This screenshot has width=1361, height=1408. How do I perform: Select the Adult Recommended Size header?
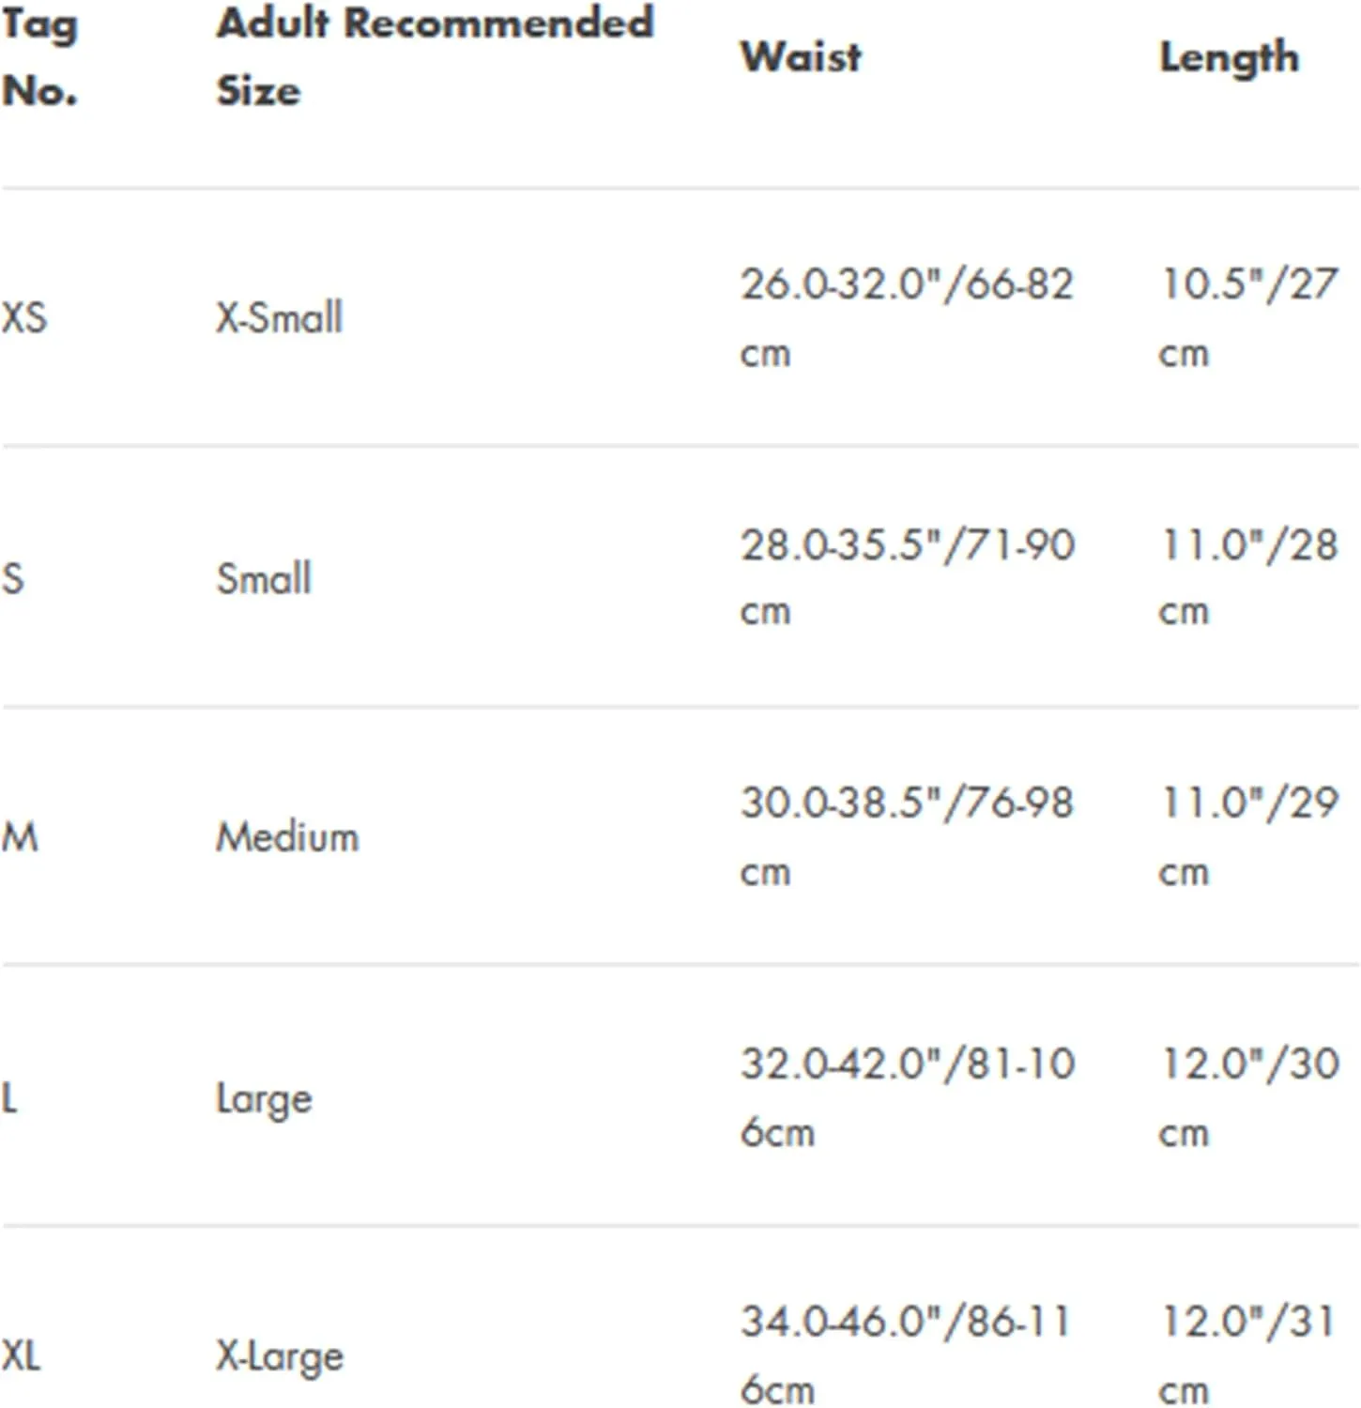pos(435,57)
